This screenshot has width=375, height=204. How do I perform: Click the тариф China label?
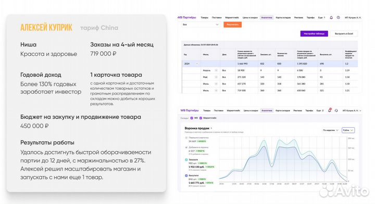[x=99, y=28]
